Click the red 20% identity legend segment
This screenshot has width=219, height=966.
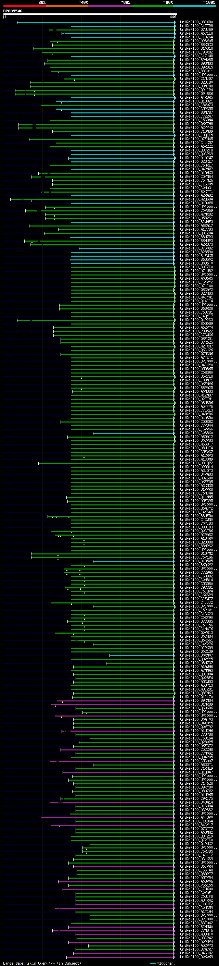click(24, 6)
